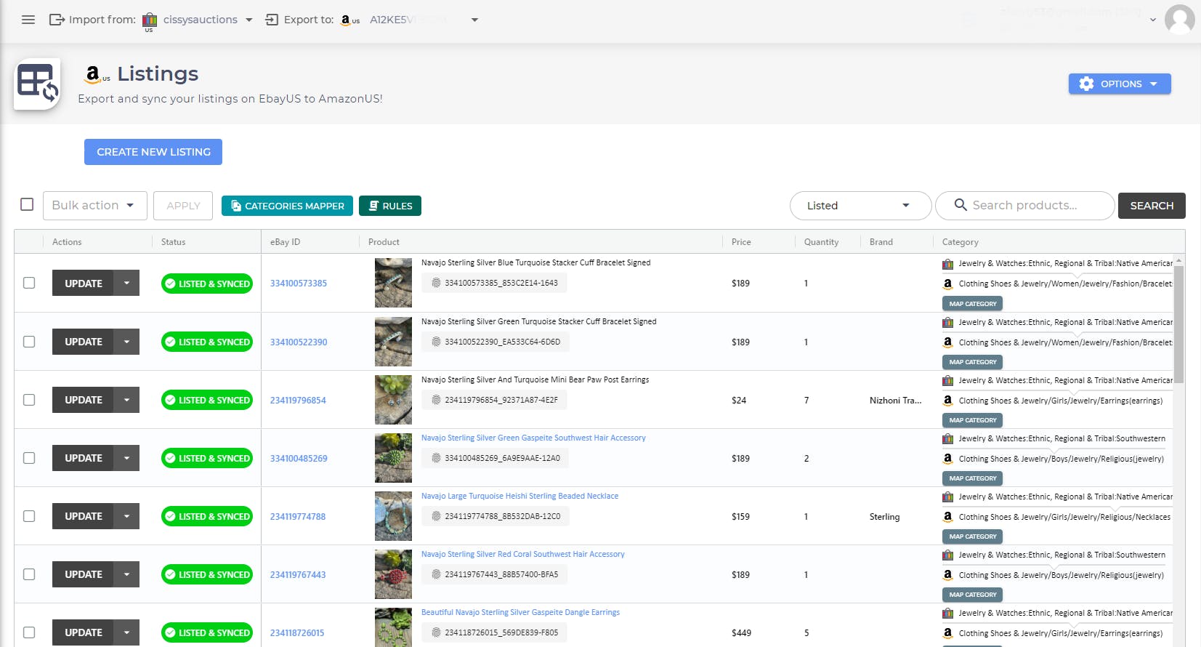Image resolution: width=1201 pixels, height=647 pixels.
Task: Open eBay ID 234119796854 link
Action: point(298,401)
